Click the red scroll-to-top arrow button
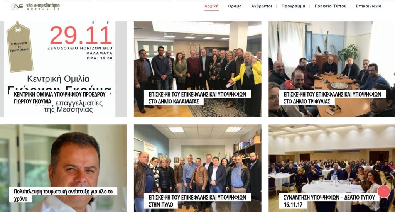Image resolution: width=395 pixels, height=212 pixels. 384,192
